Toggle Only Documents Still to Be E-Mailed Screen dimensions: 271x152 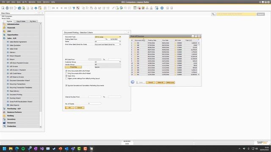pos(66,73)
